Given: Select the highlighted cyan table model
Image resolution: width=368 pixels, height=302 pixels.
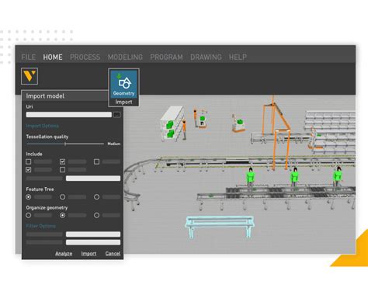Looking at the screenshot, I should click(x=220, y=227).
